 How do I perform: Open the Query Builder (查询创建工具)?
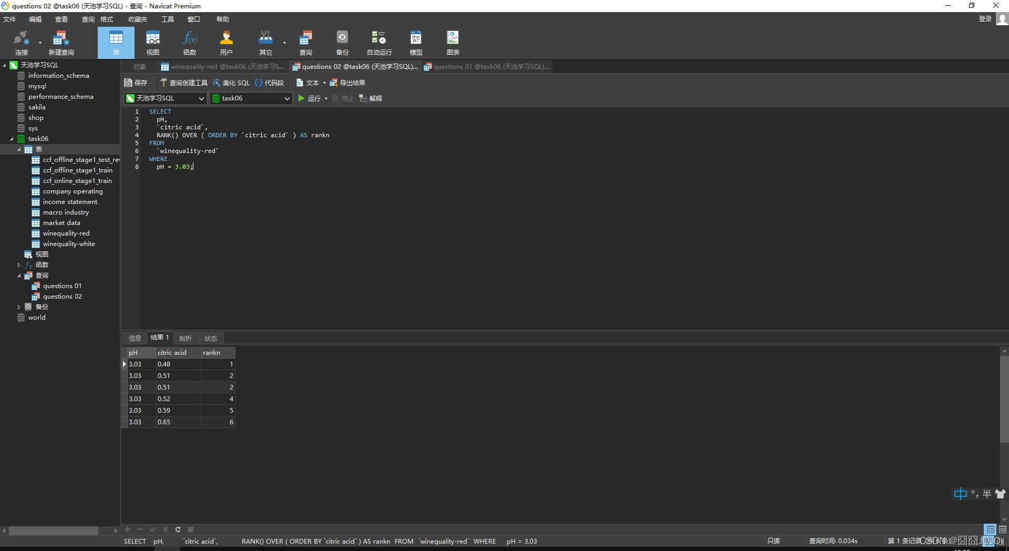(184, 83)
